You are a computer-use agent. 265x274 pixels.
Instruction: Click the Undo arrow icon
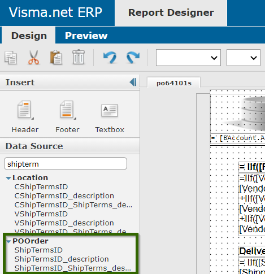110,57
